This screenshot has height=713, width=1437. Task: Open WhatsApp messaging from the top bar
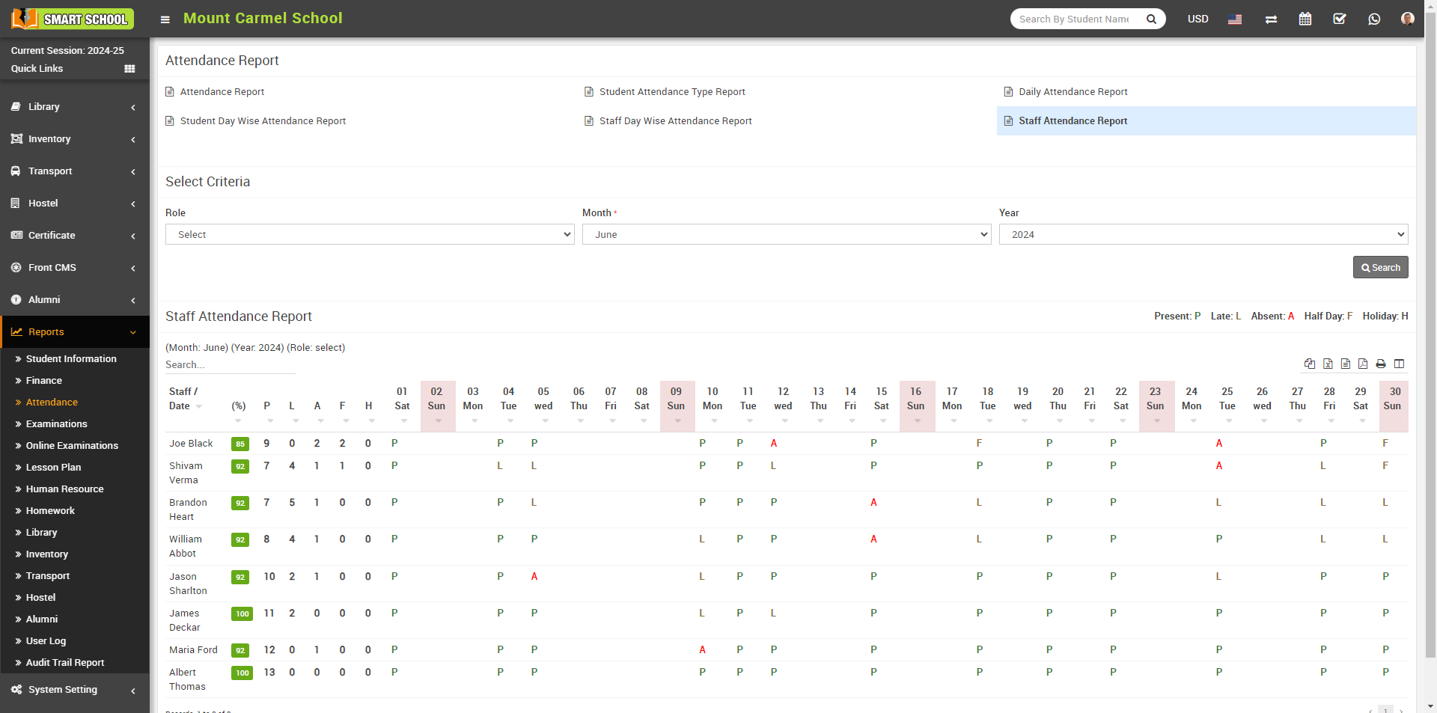[x=1374, y=19]
